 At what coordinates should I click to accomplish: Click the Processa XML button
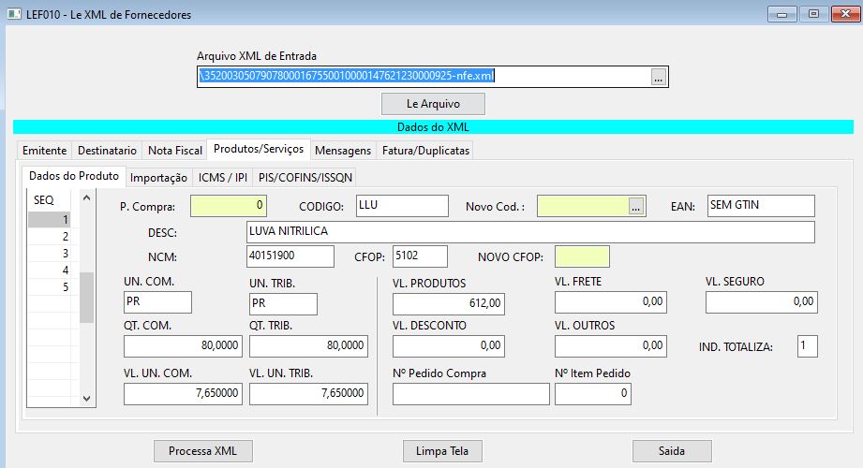(203, 450)
